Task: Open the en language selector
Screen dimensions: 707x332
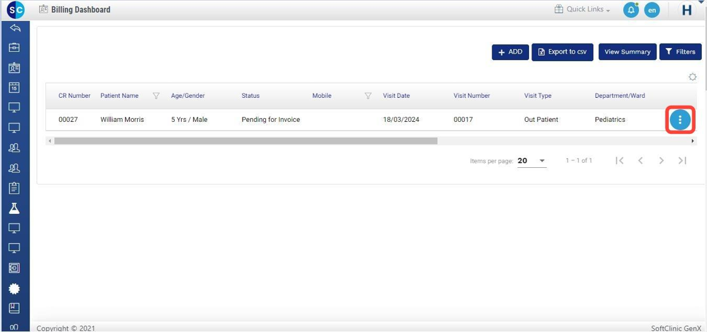Action: (651, 10)
